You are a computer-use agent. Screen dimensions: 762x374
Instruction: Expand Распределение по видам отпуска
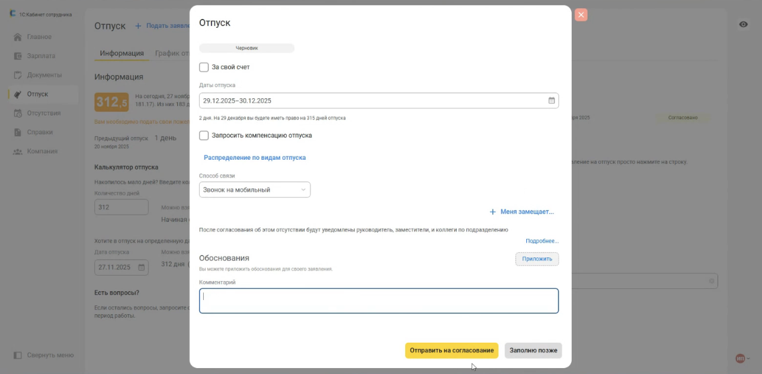tap(255, 158)
